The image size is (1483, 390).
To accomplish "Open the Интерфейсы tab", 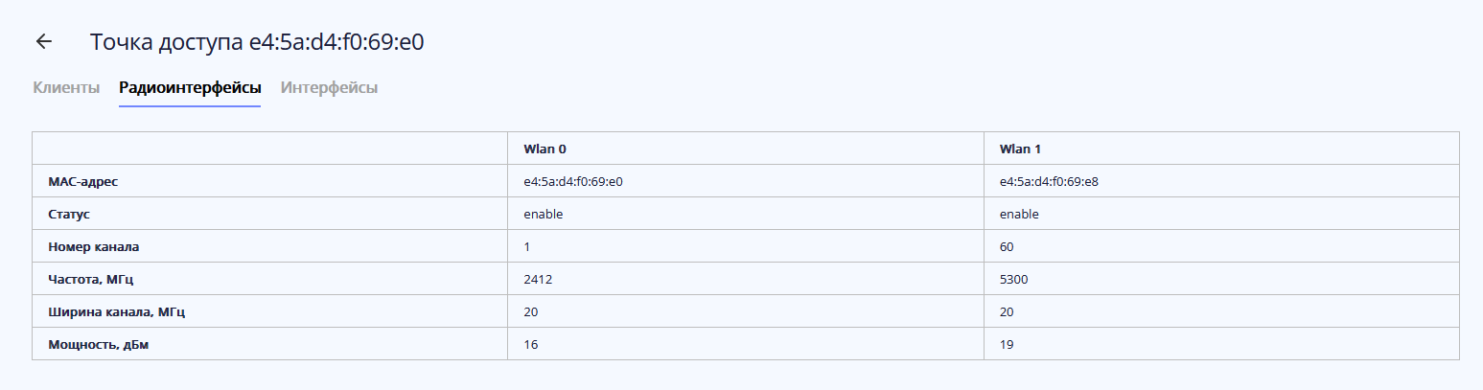I will (329, 88).
